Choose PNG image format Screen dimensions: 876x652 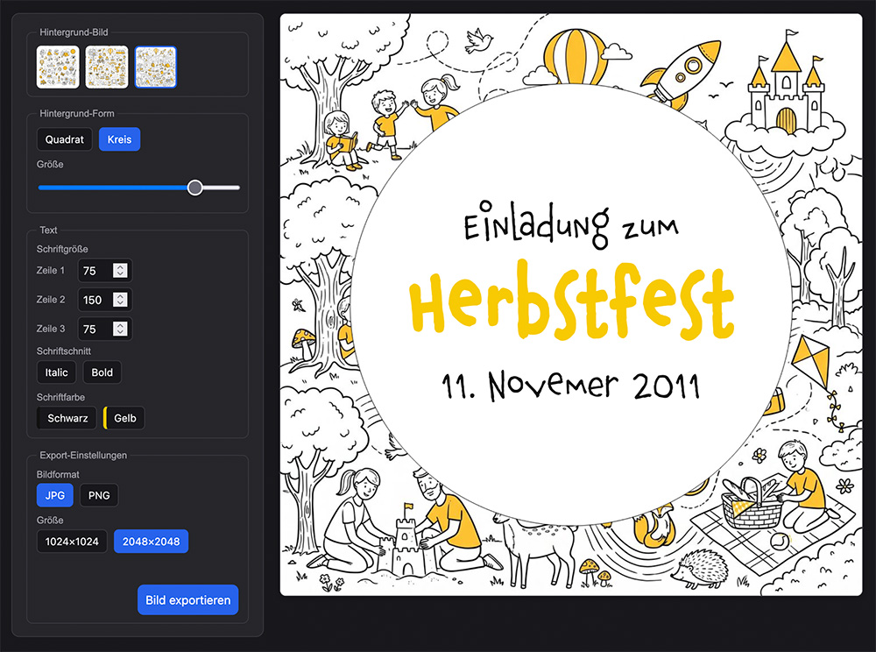click(99, 495)
